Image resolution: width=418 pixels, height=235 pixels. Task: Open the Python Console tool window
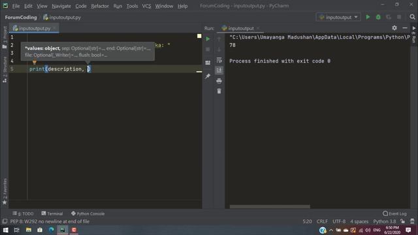click(x=88, y=213)
